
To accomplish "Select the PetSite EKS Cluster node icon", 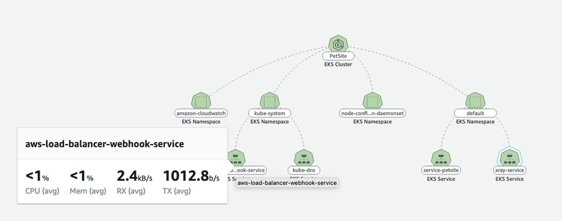I will point(338,44).
